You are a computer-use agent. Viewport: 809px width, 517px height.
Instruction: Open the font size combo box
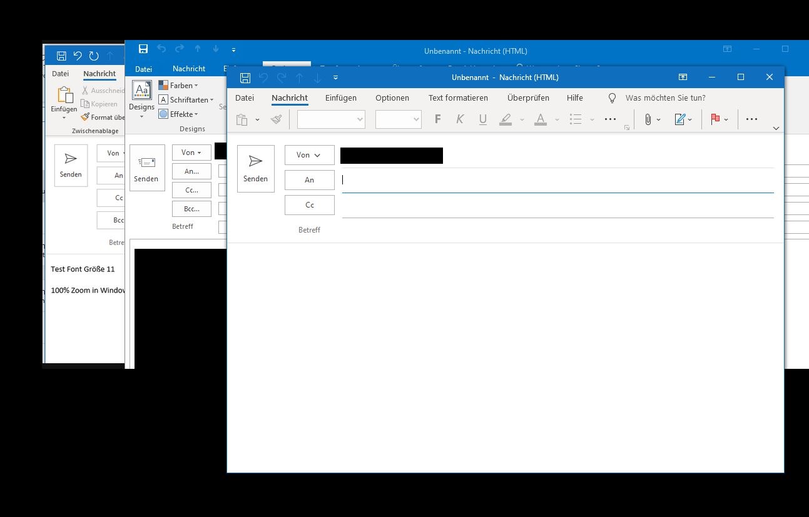[399, 119]
